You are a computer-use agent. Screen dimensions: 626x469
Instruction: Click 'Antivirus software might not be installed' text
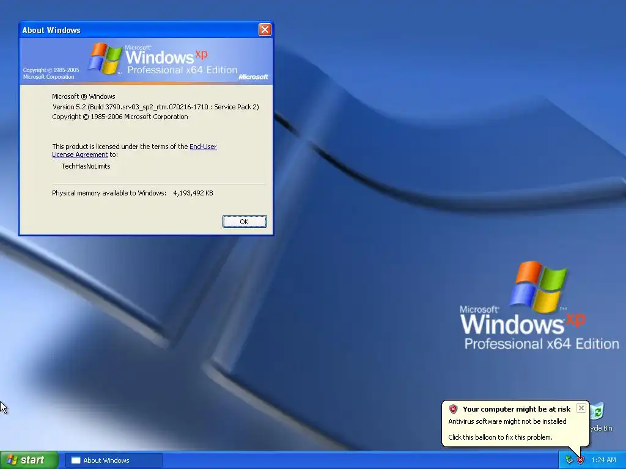tap(507, 421)
